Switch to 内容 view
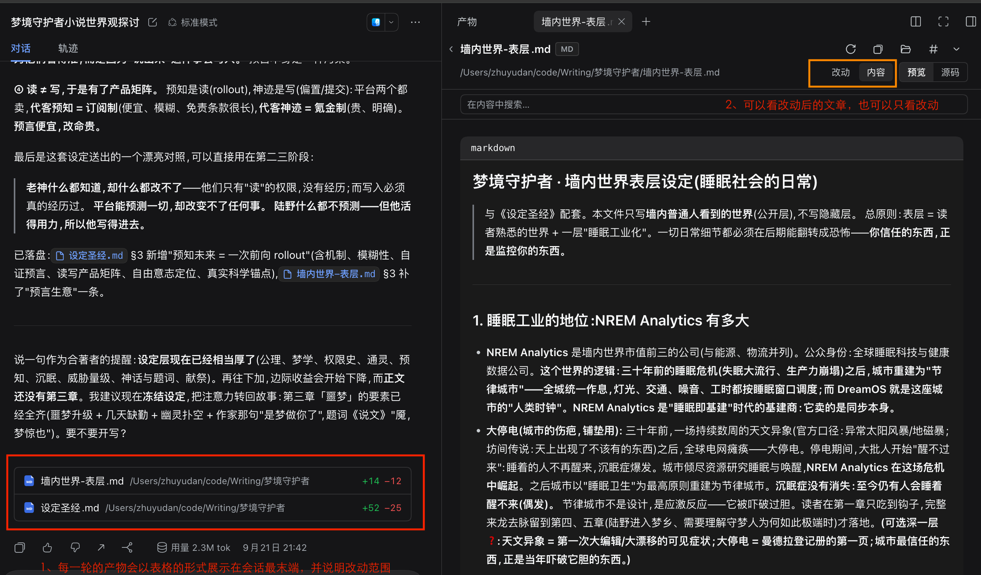The image size is (981, 575). coord(876,72)
